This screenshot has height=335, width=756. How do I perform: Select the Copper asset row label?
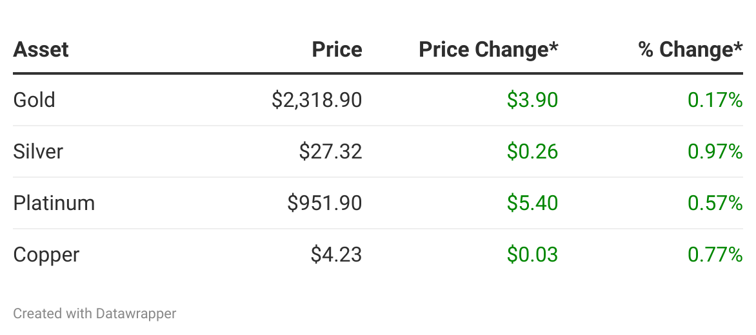(x=46, y=254)
